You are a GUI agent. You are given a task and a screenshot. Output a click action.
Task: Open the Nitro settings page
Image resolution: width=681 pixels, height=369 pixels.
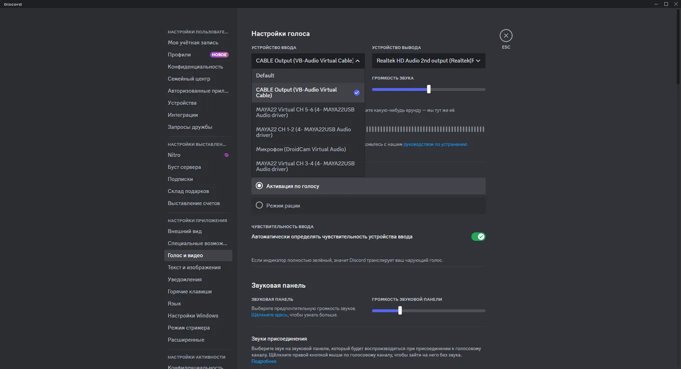[198, 155]
